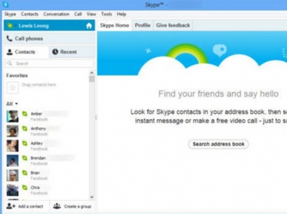Click the contacts Search field
The height and width of the screenshot is (214, 287).
[49, 64]
